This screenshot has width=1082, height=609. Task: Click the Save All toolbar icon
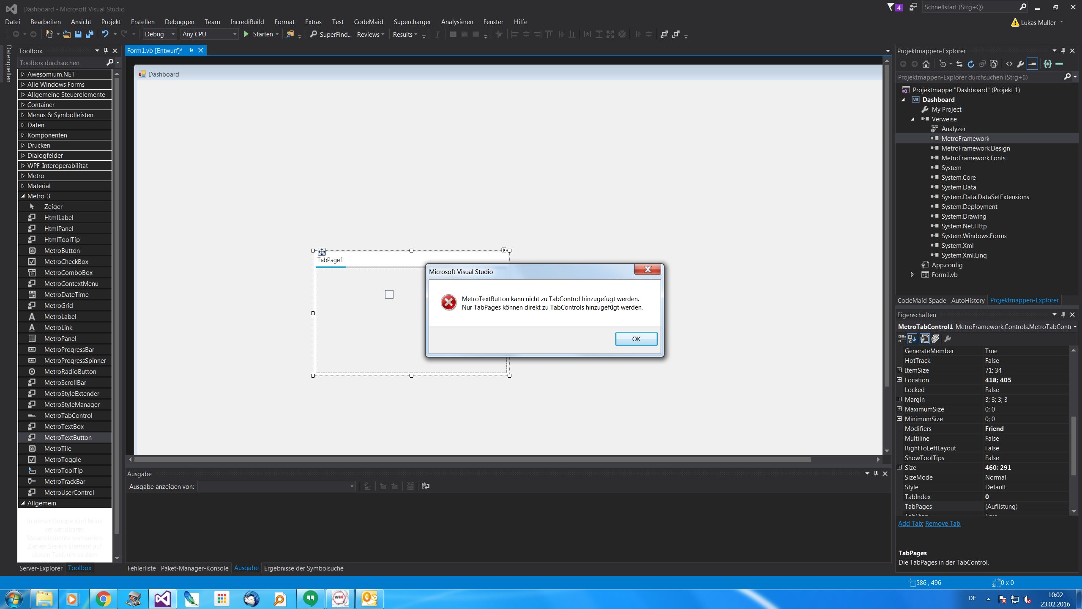coord(90,34)
